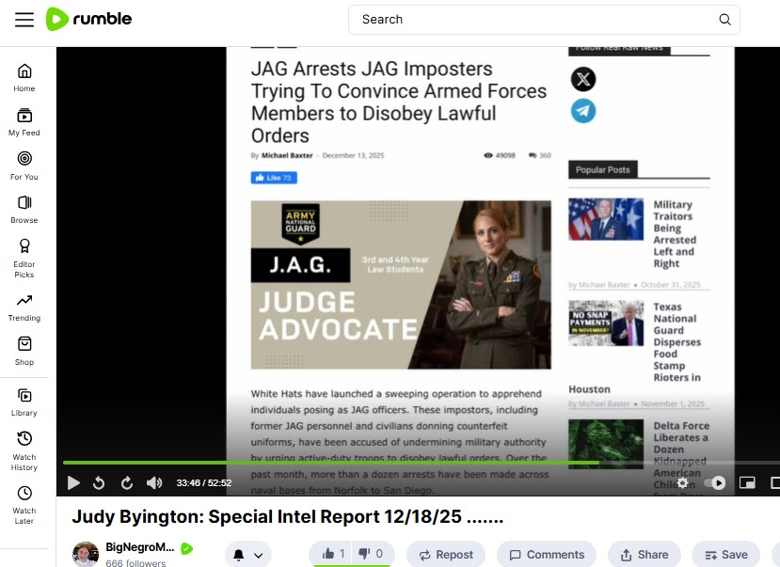The width and height of the screenshot is (780, 567).
Task: Click the Facebook Like 73 button in video
Action: (274, 178)
